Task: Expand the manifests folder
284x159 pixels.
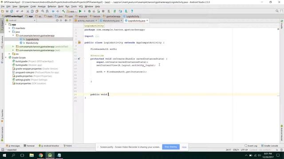Action: [x=9, y=28]
